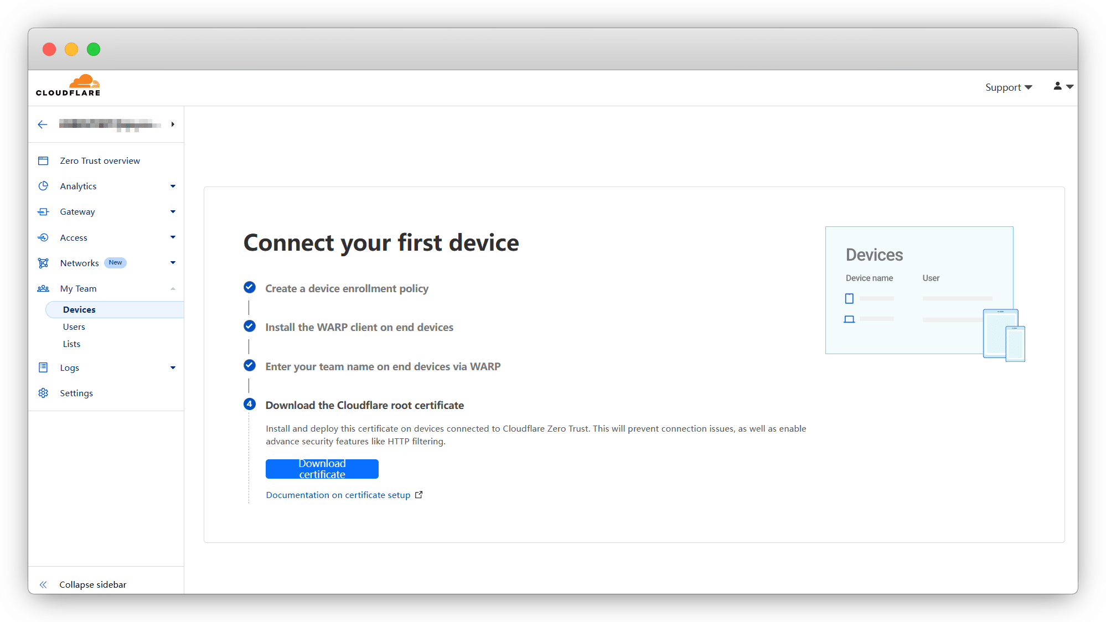Click the Download certificate button
This screenshot has width=1106, height=622.
coord(322,469)
